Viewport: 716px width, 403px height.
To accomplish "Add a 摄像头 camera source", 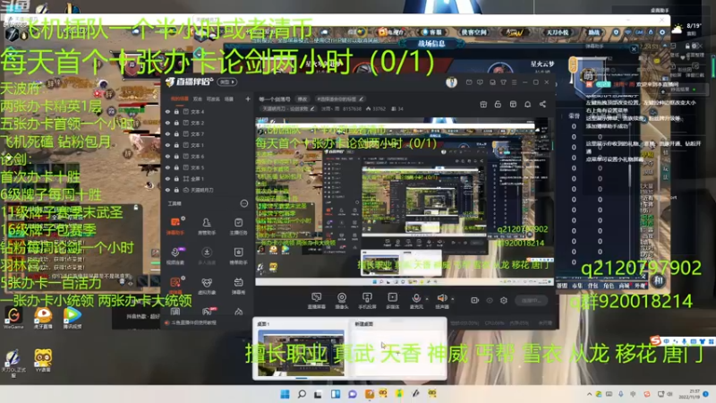I will [342, 301].
